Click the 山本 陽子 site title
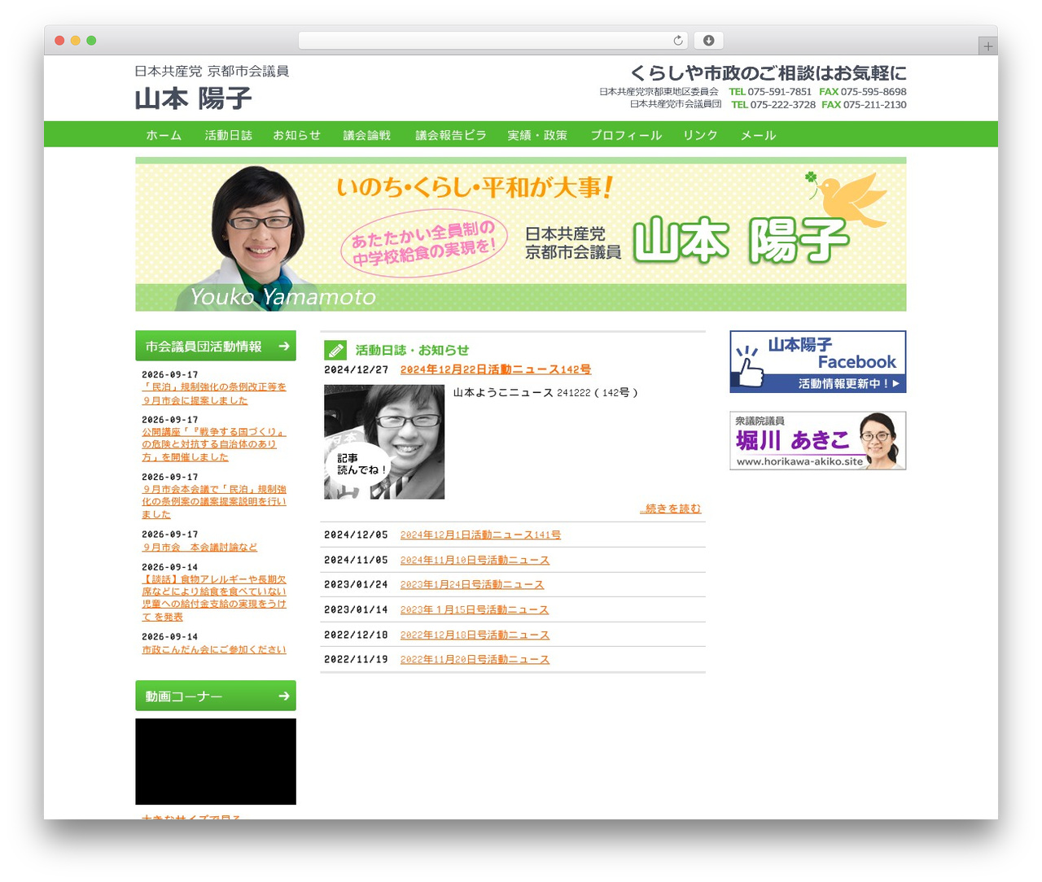This screenshot has width=1042, height=882. tap(193, 98)
